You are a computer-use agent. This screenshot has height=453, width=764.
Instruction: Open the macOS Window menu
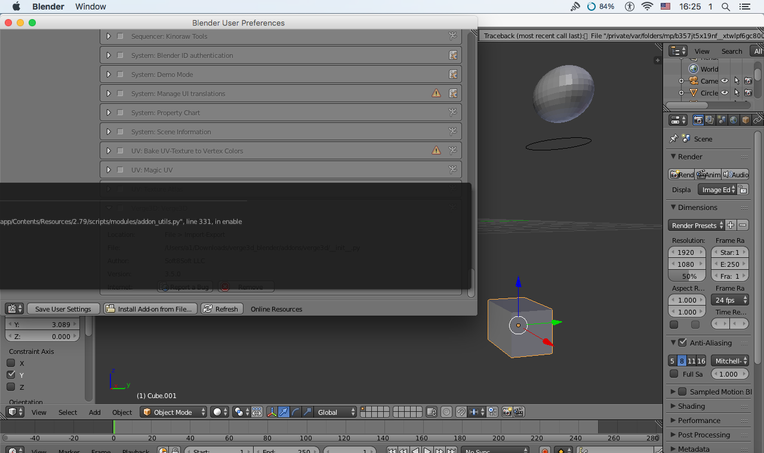(91, 7)
